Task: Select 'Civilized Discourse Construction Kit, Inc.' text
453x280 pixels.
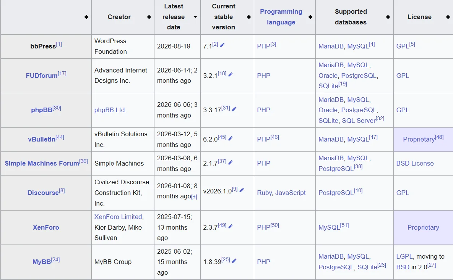Action: [x=122, y=193]
